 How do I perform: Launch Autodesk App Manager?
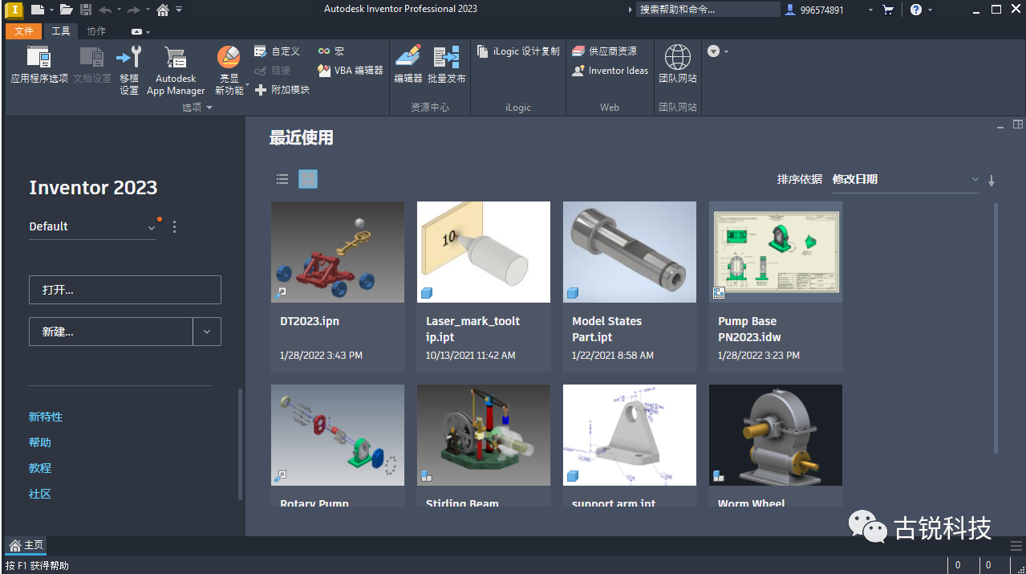tap(176, 71)
